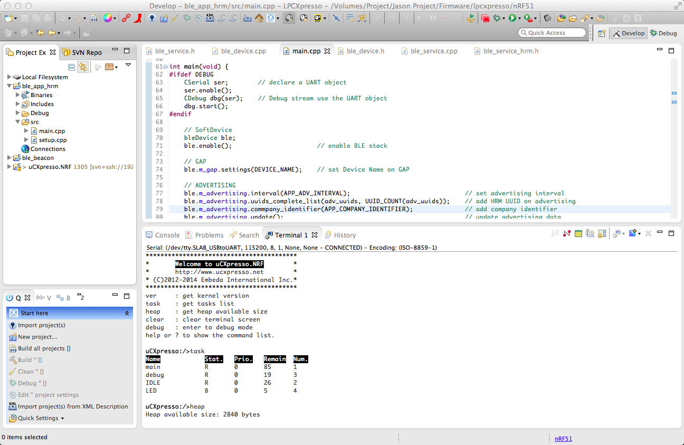Click the red chain link icon
Screen dimensions: 684x445
(x=126, y=18)
